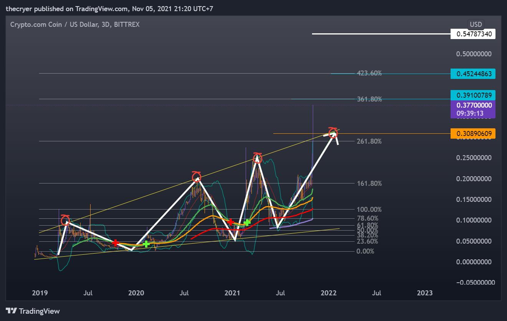Image resolution: width=507 pixels, height=321 pixels.
Task: Select the 23.60% Fibonacci level label
Action: coord(368,241)
